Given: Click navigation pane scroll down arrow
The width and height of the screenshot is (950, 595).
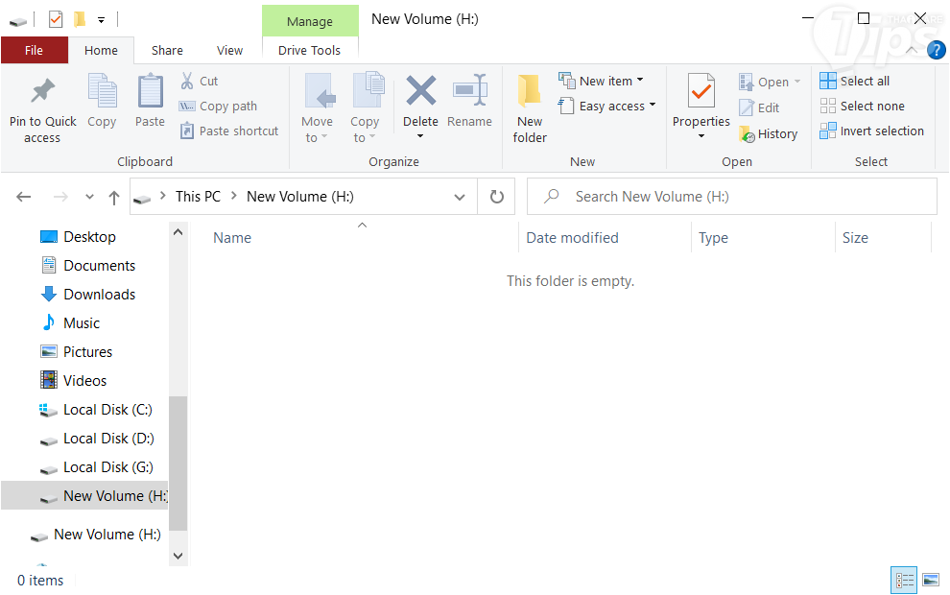Looking at the screenshot, I should (178, 556).
